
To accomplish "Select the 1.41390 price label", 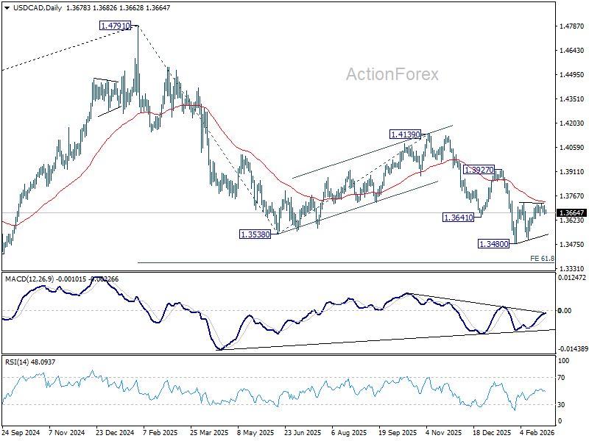I will 405,135.
